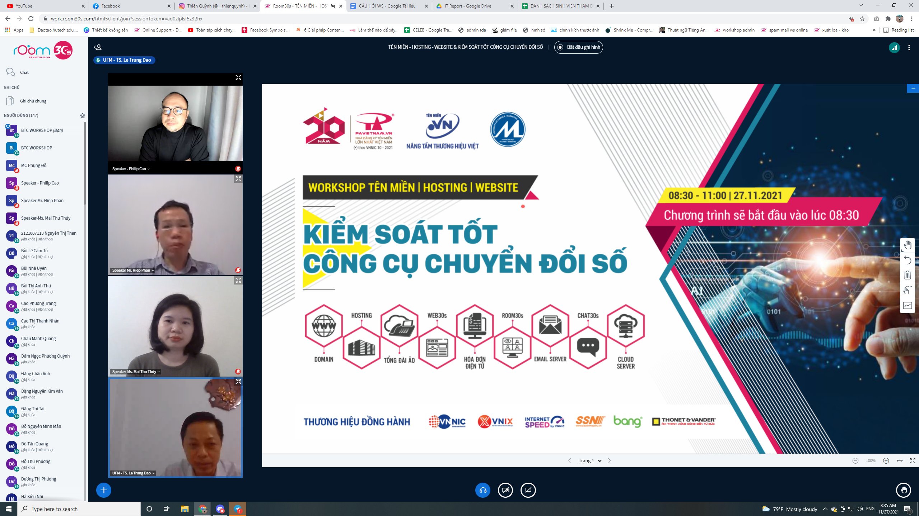Toggle the user list panel icon
This screenshot has width=919, height=516.
point(98,47)
